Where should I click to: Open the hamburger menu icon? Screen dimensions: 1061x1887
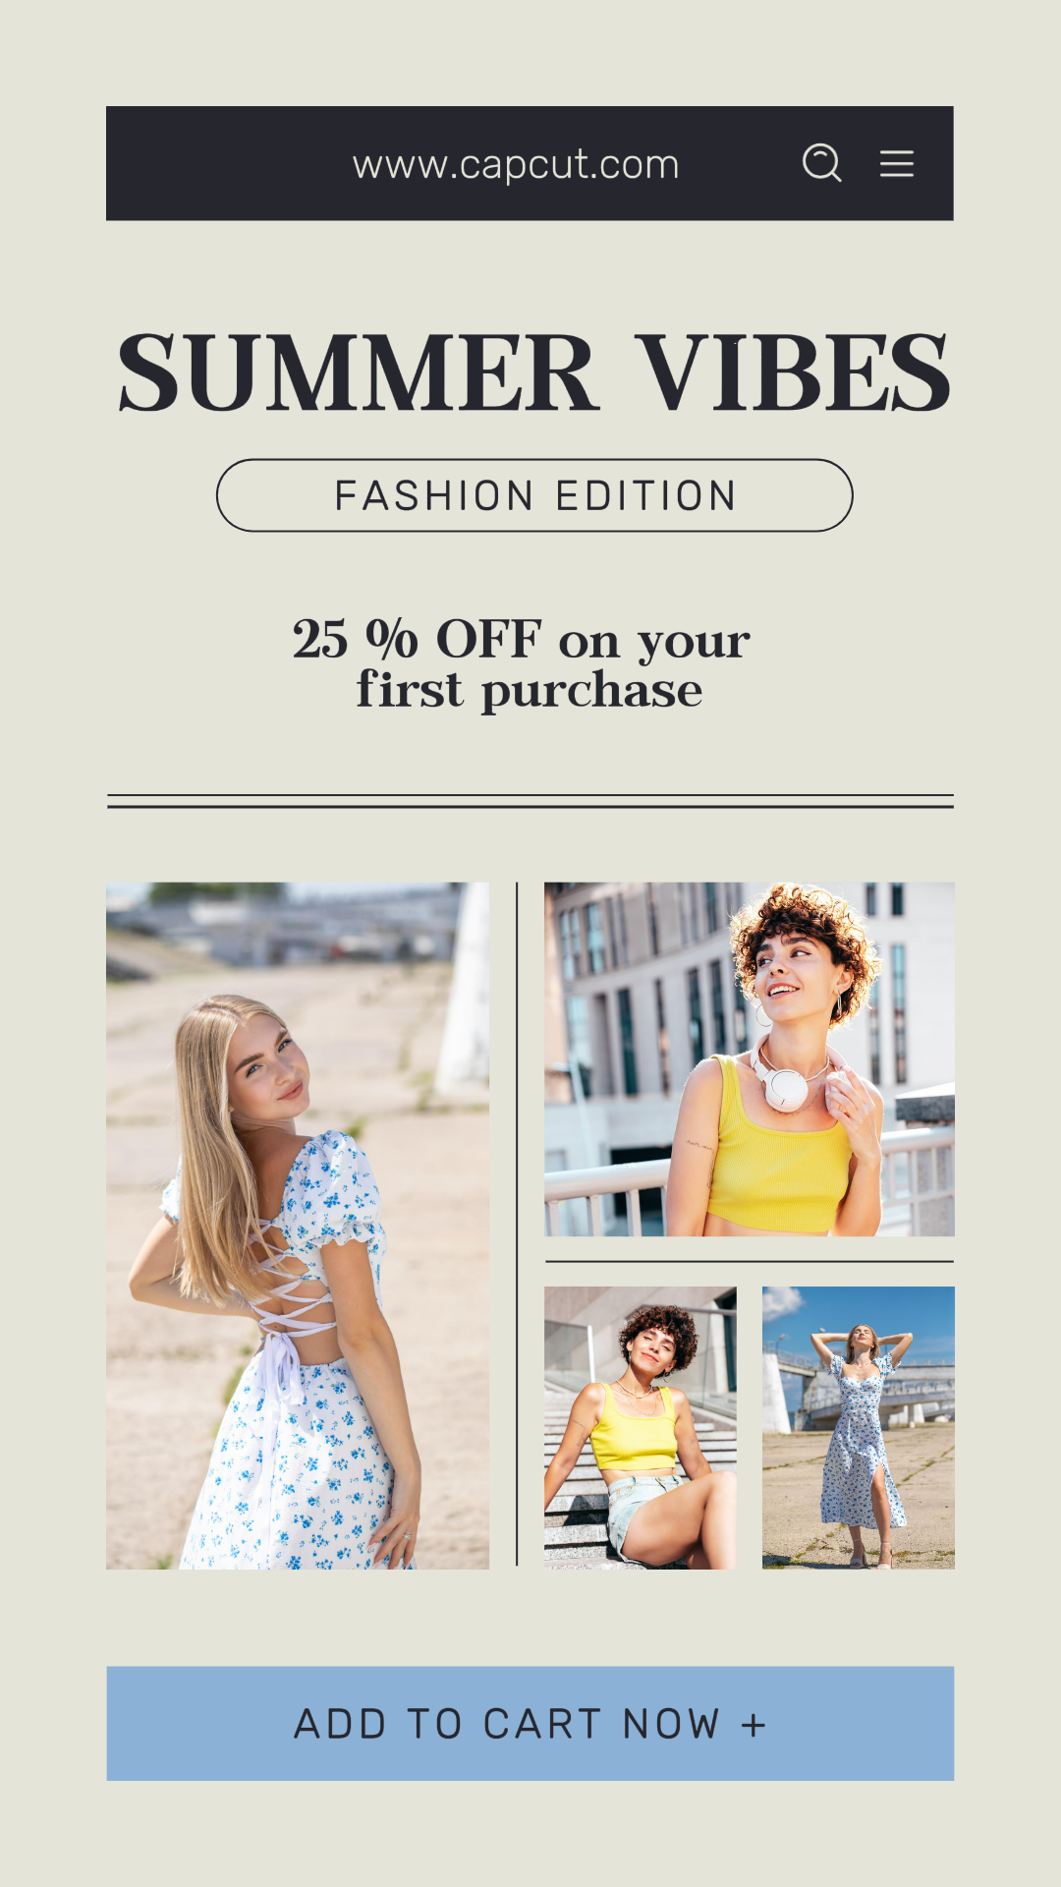[896, 163]
